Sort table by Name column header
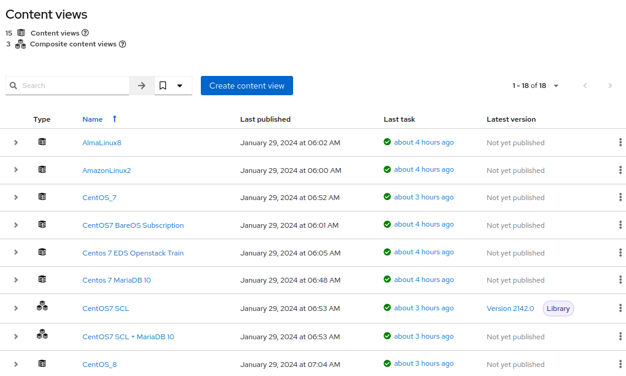Image resolution: width=626 pixels, height=376 pixels. point(93,119)
